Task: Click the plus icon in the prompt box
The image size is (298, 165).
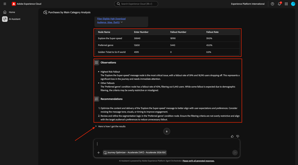Action: [99, 152]
